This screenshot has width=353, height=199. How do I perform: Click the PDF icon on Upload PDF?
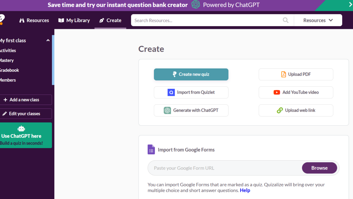click(x=284, y=74)
